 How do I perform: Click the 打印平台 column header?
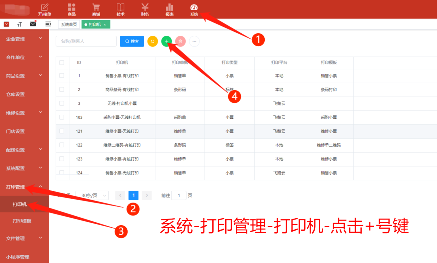(279, 62)
